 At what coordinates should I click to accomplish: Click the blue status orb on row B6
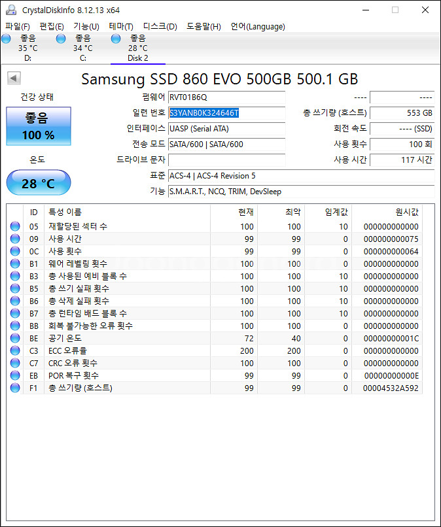tap(15, 301)
